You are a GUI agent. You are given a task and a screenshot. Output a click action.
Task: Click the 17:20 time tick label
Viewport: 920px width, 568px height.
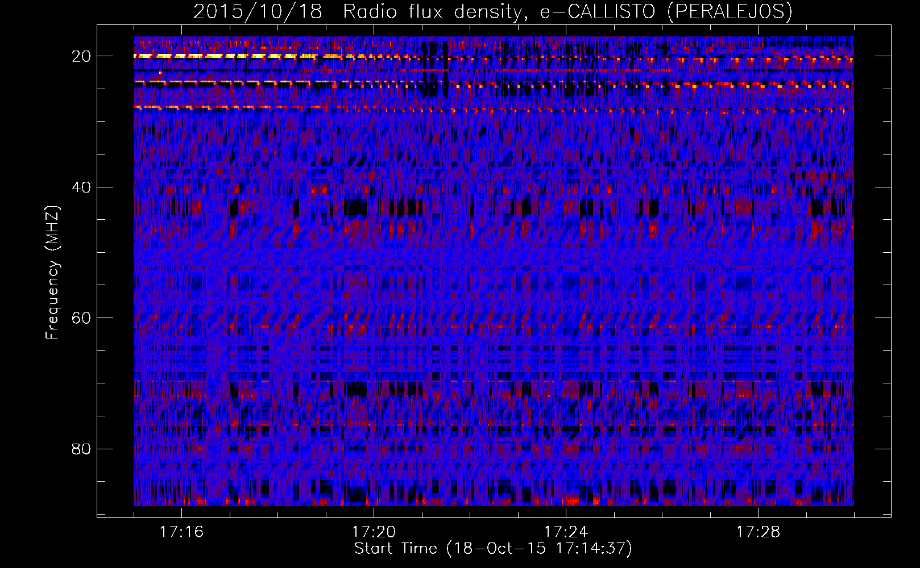(374, 532)
